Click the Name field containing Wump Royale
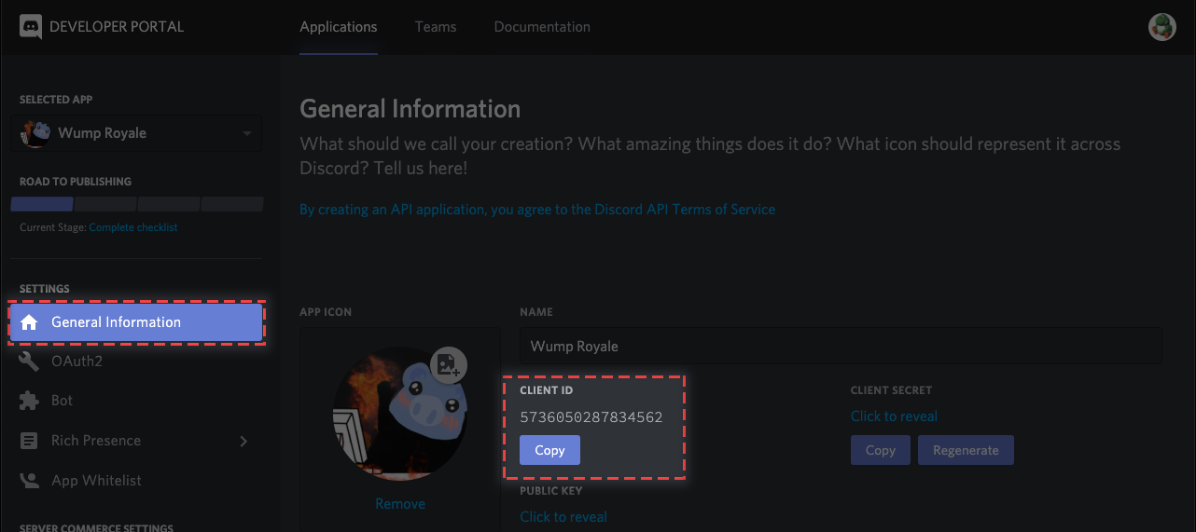 (841, 346)
